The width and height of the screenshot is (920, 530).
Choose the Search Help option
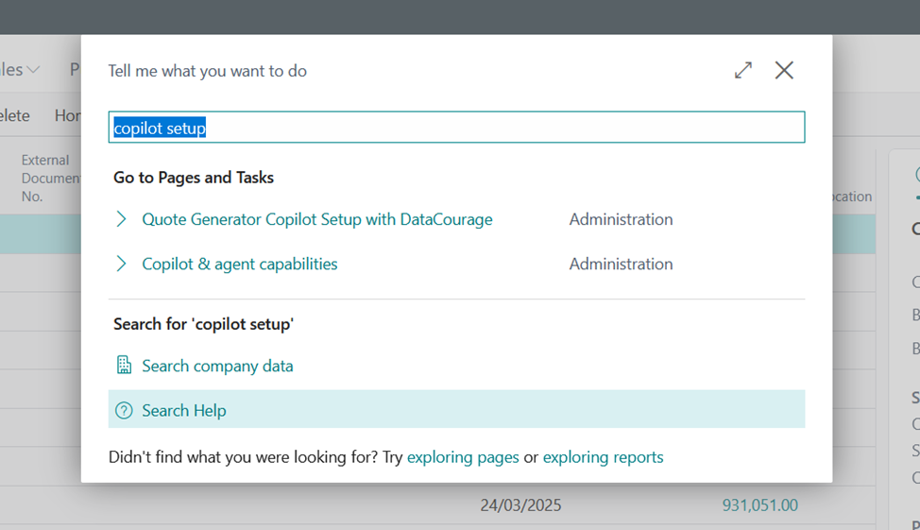[x=184, y=411]
